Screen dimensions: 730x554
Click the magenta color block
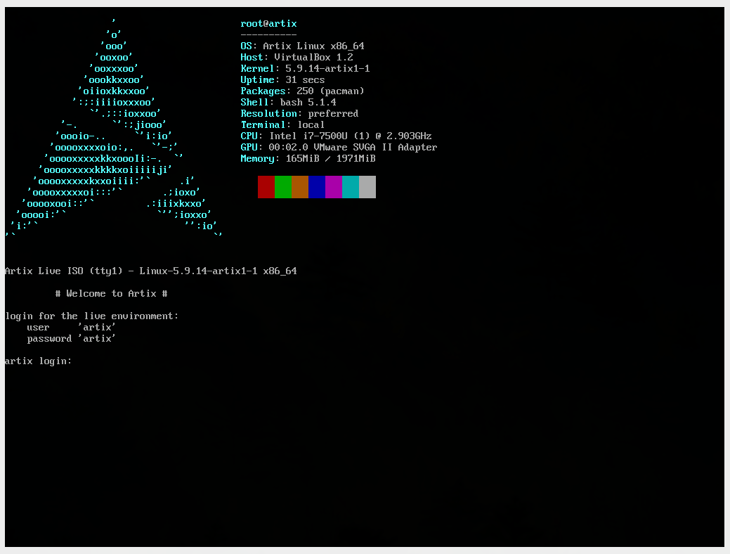[x=334, y=187]
